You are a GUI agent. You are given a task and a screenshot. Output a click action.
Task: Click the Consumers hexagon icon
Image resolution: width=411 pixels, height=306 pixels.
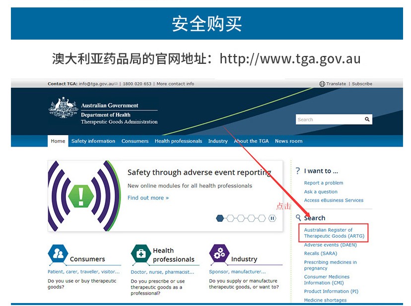pos(58,254)
